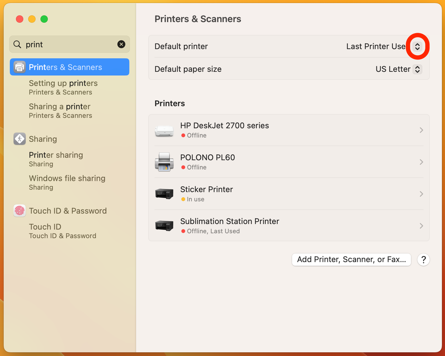The image size is (445, 356).
Task: Click the Touch ID fingerprint icon
Action: pos(20,211)
